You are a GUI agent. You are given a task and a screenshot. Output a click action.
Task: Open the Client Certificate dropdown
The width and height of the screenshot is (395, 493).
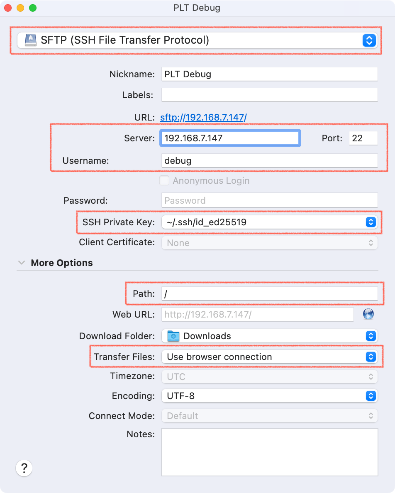tap(270, 243)
